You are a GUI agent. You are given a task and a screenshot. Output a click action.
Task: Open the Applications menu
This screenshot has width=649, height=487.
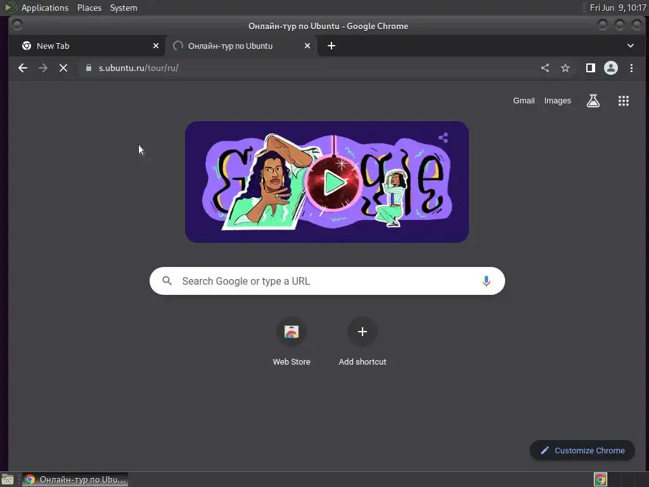tap(45, 8)
